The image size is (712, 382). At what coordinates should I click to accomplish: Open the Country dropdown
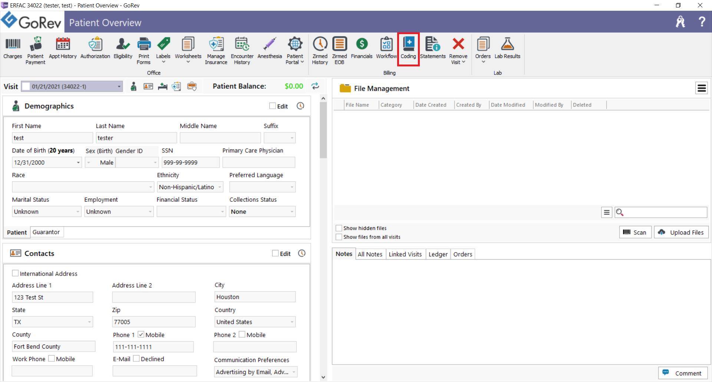coord(292,322)
